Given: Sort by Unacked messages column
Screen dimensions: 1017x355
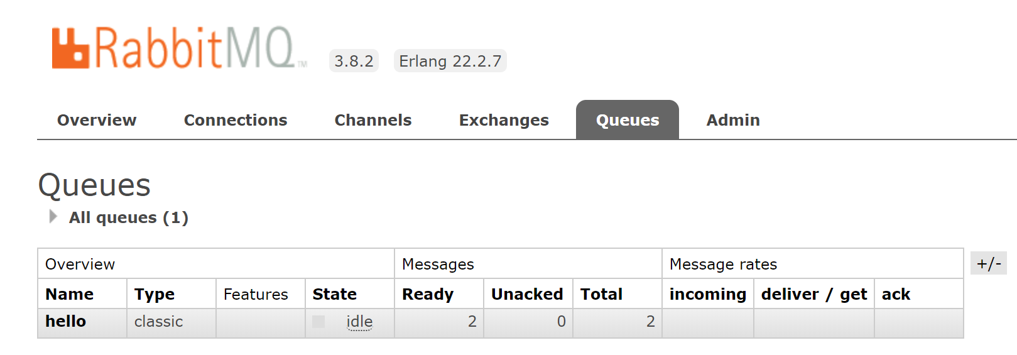Looking at the screenshot, I should click(527, 294).
